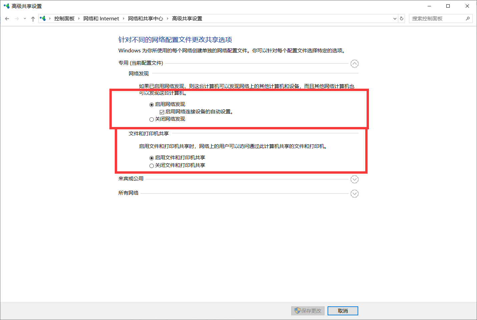477x320 pixels.
Task: Open 控制面板 breadcrumb
Action: (64, 19)
